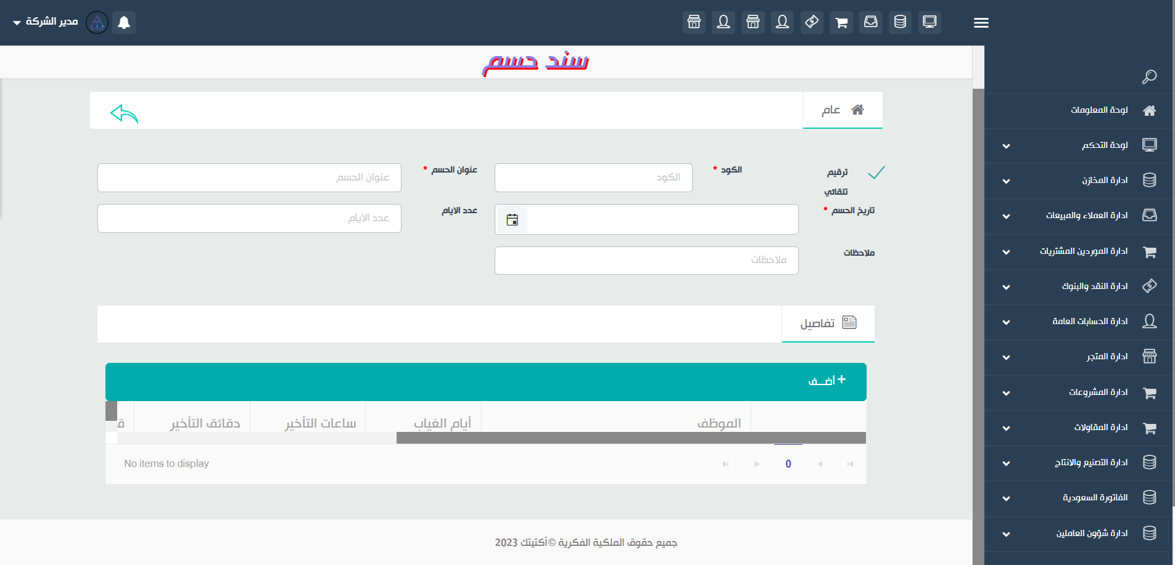Expand the لوحة التحكم chevron
Image resolution: width=1175 pixels, height=565 pixels.
click(1006, 146)
